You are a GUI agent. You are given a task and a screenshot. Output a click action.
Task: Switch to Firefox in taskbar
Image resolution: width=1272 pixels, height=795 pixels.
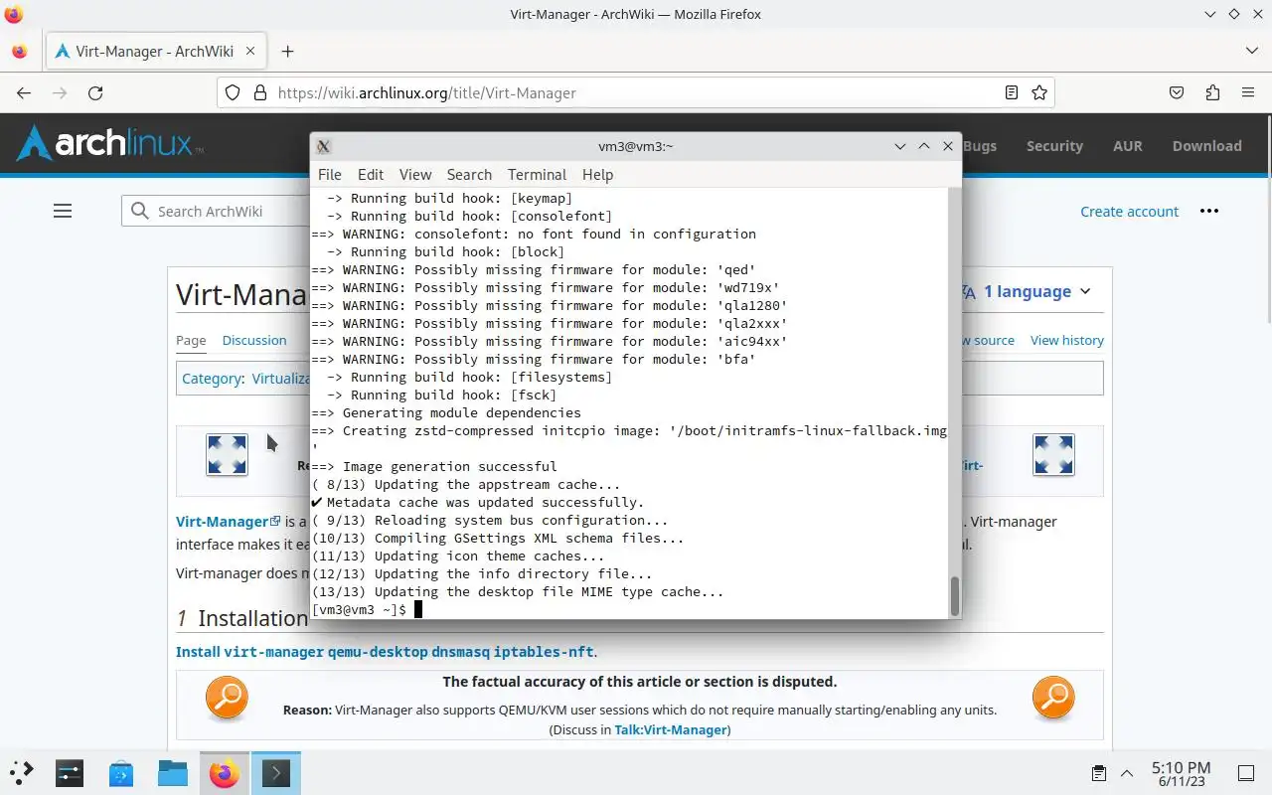(225, 773)
